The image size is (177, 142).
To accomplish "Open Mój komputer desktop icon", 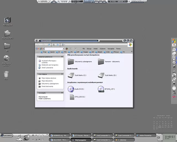I will pyautogui.click(x=7, y=20).
